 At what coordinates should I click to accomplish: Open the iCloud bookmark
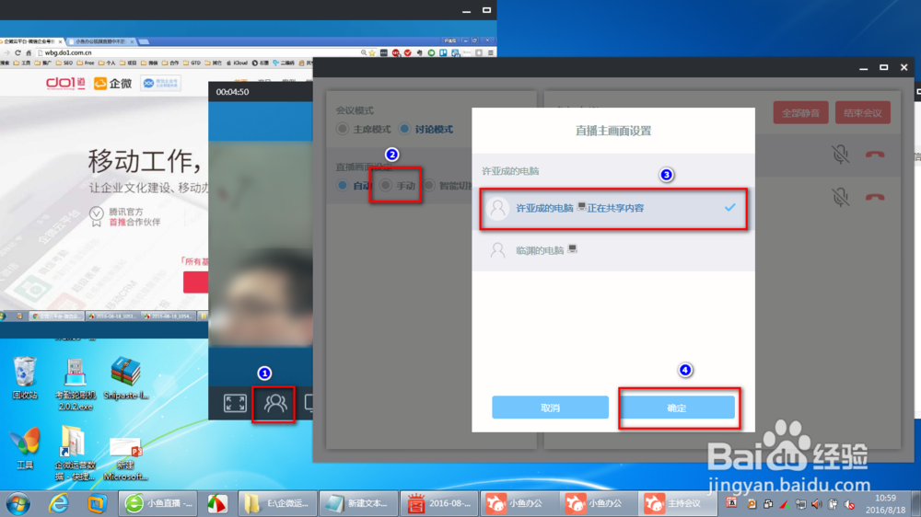click(x=238, y=63)
